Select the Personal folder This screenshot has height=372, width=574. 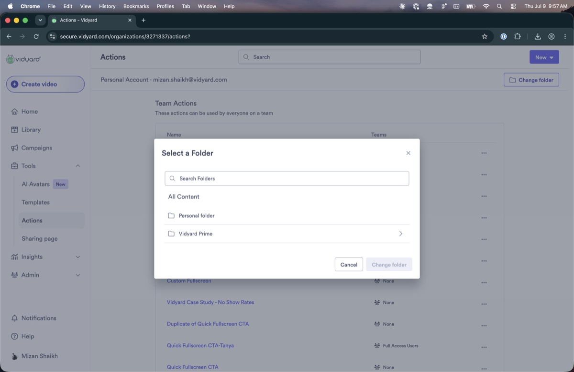[287, 216]
